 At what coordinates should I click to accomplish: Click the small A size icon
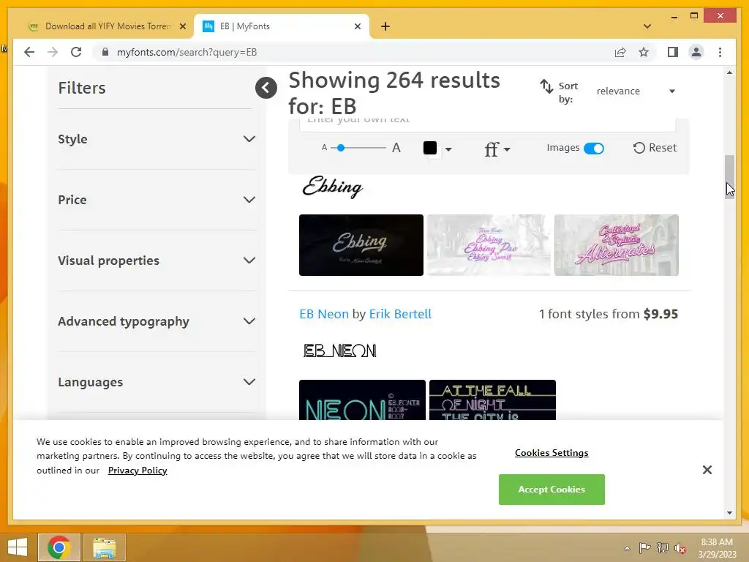[324, 148]
